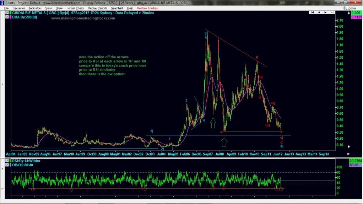Click Incredible Charts app icon in title bar
The height and width of the screenshot is (204, 363).
[2, 3]
